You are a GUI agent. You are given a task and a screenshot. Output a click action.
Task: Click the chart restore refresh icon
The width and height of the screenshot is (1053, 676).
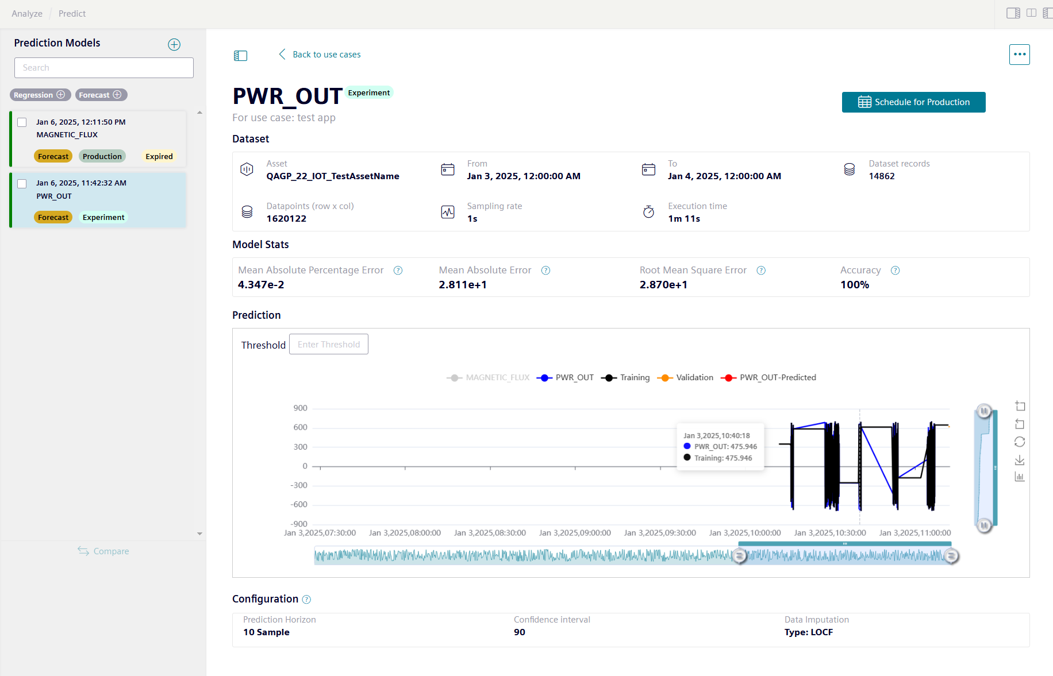1020,442
